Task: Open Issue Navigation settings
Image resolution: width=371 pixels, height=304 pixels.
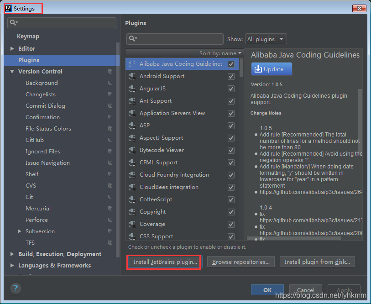Action: [x=47, y=163]
